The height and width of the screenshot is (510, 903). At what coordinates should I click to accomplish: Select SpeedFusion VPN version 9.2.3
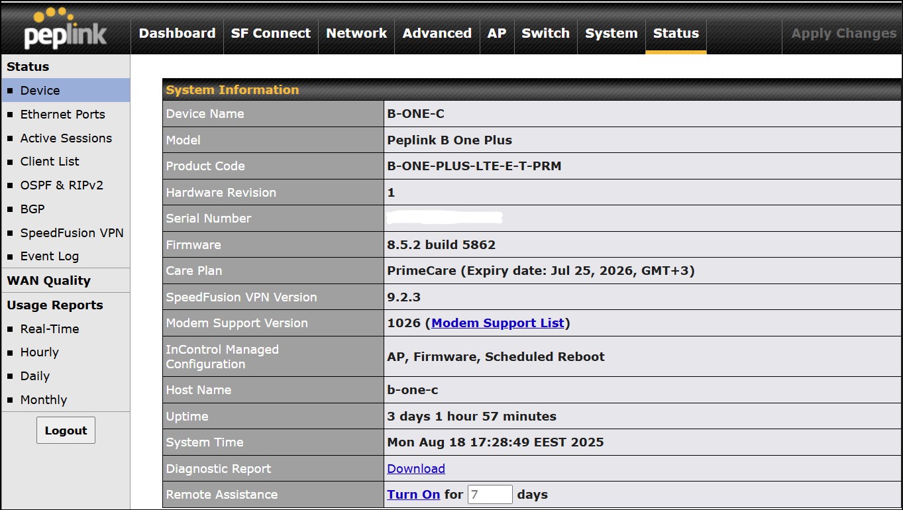(404, 297)
